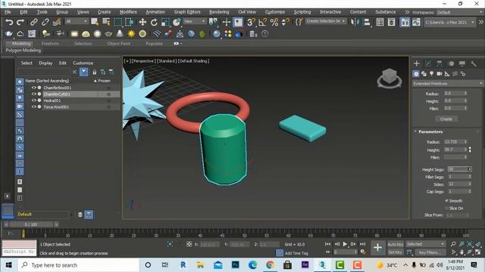Open the project path dropdown in toolbar
This screenshot has height=272, width=485.
point(449,22)
